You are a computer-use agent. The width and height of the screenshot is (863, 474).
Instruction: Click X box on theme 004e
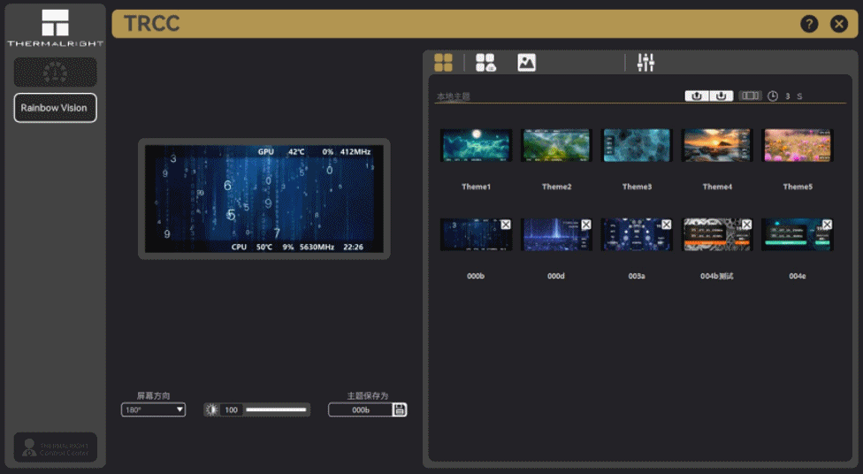(827, 225)
